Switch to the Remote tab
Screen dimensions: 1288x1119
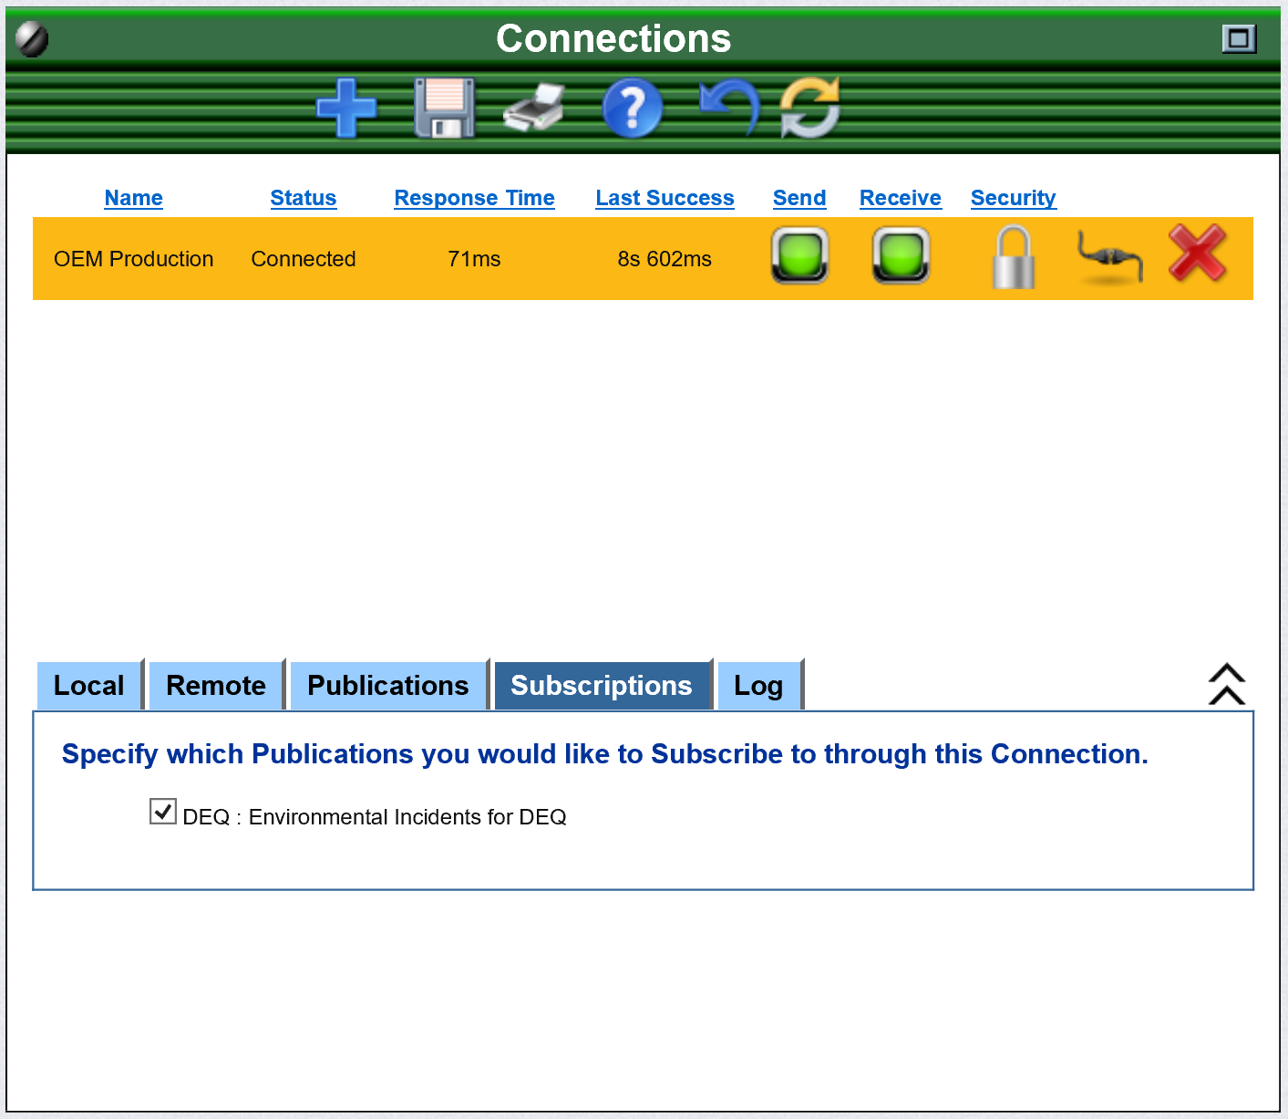click(216, 686)
